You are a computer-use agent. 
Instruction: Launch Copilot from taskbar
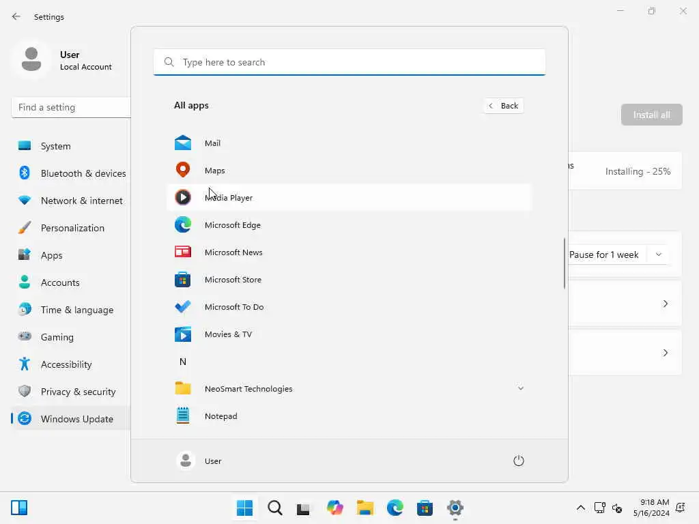click(334, 508)
